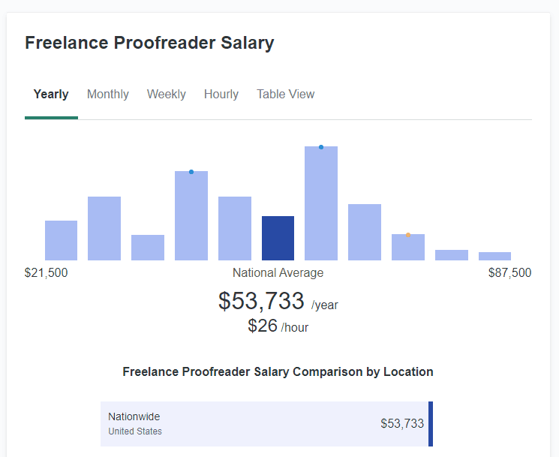Image resolution: width=559 pixels, height=457 pixels.
Task: Click the orange dot marker on the histogram
Action: (x=408, y=235)
